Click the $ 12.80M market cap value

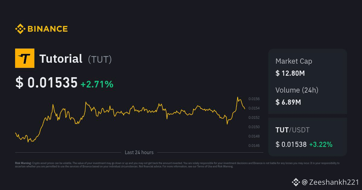tap(290, 73)
